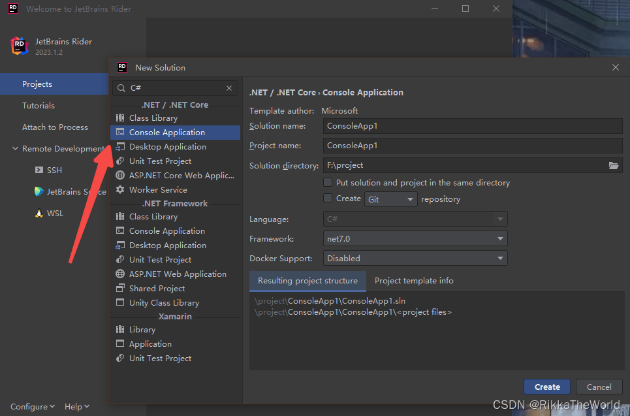Select ASP.NET Web Application template
The image size is (630, 416).
[x=175, y=274]
